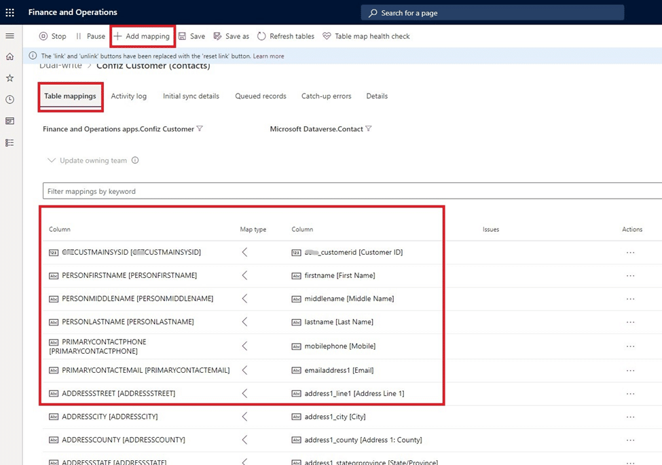Change map type arrow for PERSONFIRSTNAME row
The image size is (662, 465).
tap(244, 275)
